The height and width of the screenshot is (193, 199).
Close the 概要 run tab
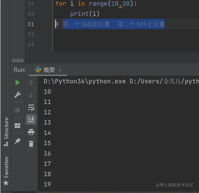tap(60, 70)
